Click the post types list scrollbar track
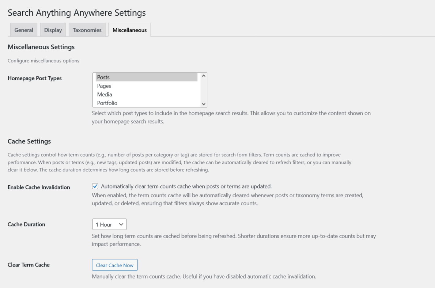This screenshot has width=435, height=288. 204,90
